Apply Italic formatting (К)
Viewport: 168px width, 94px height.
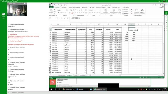pyautogui.click(x=60, y=13)
